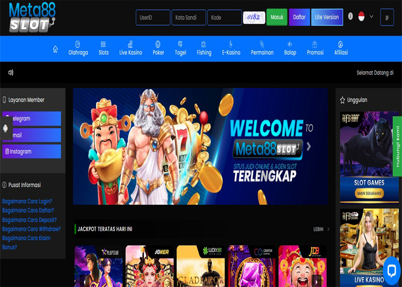Screen dimensions: 402x287
Task: Open Bagaimana Cara Withdraw? help link
Action: (x=31, y=229)
